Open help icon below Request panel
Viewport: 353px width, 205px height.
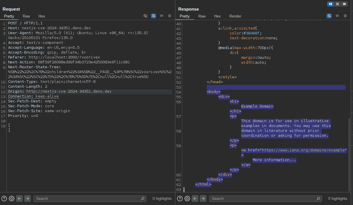[4, 198]
